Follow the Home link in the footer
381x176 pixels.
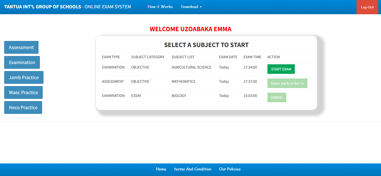[x=161, y=169]
